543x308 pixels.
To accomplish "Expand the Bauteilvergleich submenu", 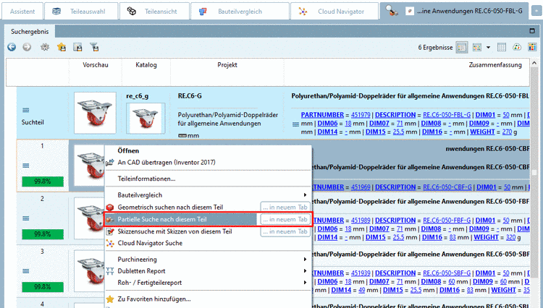I will coord(208,195).
